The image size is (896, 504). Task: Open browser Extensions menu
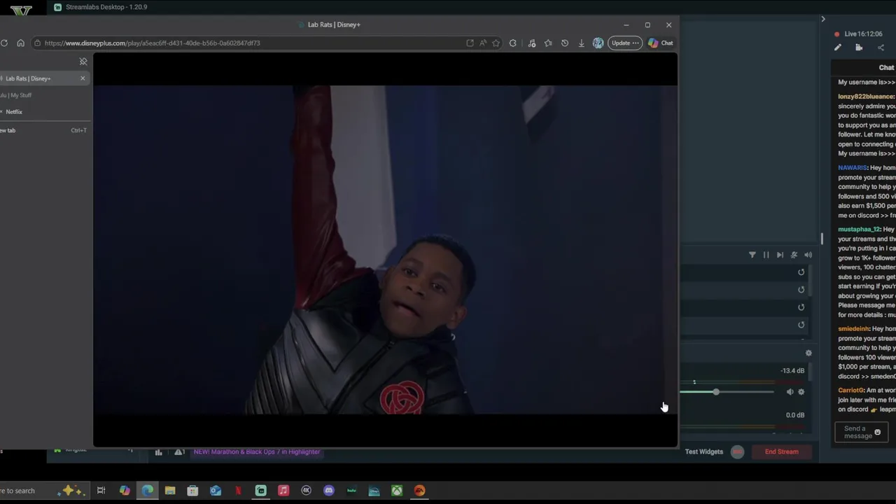point(513,43)
